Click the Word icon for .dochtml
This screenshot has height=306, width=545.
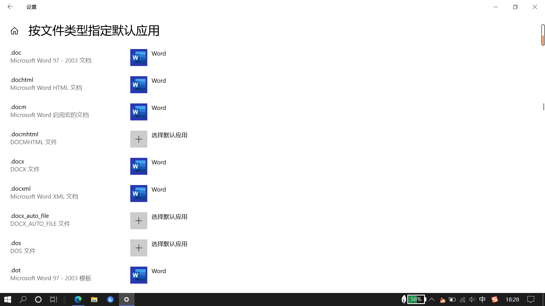tap(139, 85)
